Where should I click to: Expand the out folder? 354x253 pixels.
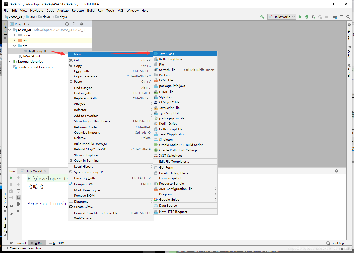coord(14,40)
